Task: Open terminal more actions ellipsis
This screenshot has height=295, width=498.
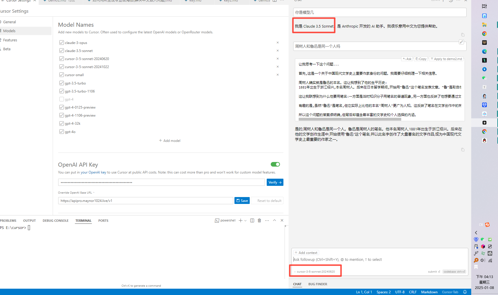Action: click(x=267, y=220)
